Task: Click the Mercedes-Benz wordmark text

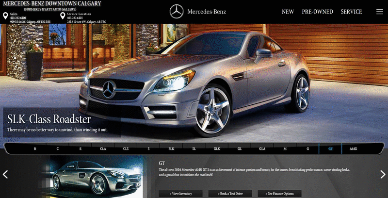Action: (x=207, y=12)
